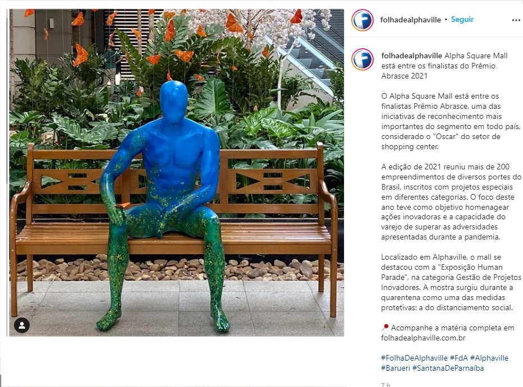
Task: Open bold folhadealphaville username in caption
Action: click(x=411, y=56)
